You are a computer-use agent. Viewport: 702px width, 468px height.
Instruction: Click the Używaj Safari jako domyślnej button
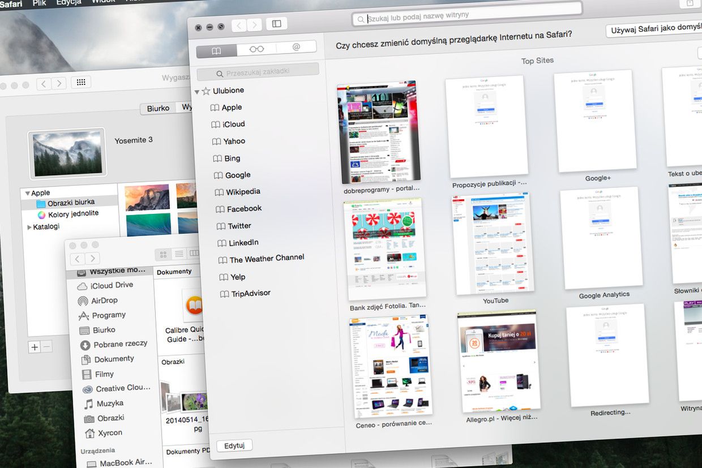click(x=654, y=28)
